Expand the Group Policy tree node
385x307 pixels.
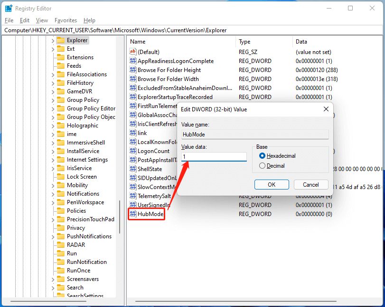(x=53, y=100)
